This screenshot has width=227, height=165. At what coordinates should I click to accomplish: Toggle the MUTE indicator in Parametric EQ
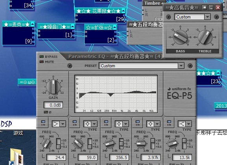[42, 62]
